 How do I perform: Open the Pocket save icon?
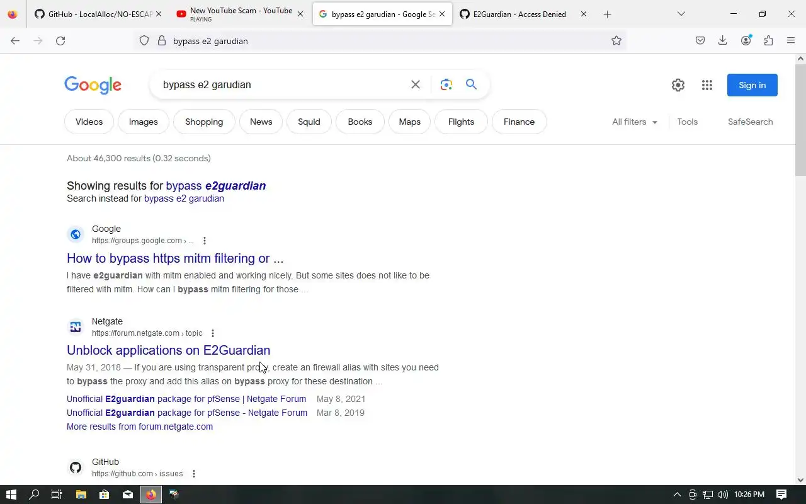(x=700, y=41)
